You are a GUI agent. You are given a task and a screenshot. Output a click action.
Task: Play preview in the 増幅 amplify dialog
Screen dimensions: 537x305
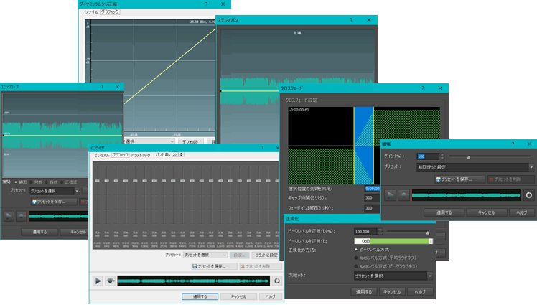click(390, 195)
